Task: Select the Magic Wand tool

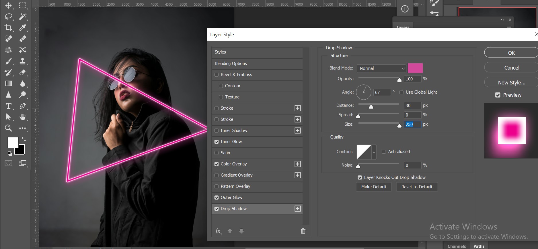Action: click(x=23, y=17)
